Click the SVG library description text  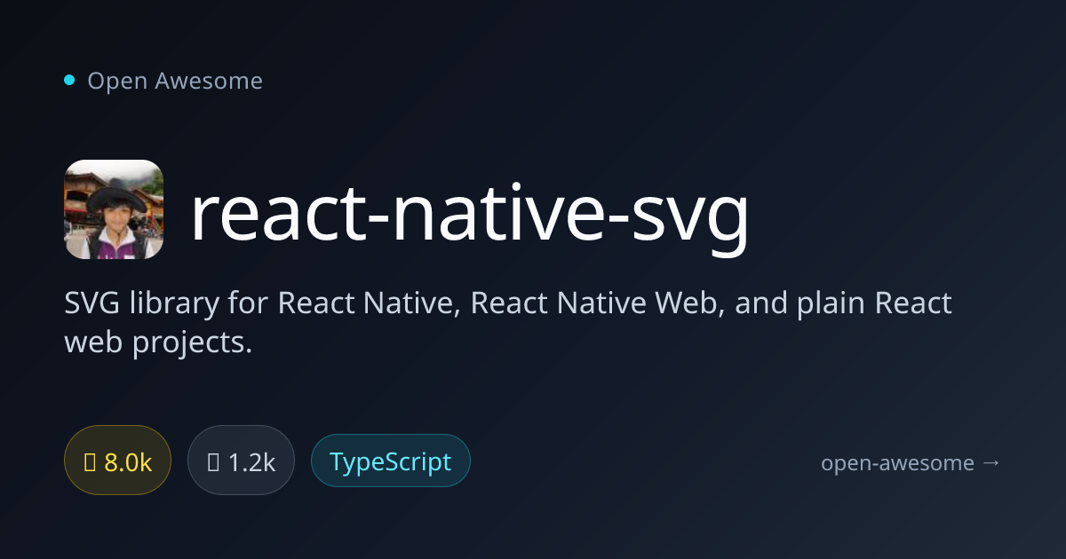508,322
